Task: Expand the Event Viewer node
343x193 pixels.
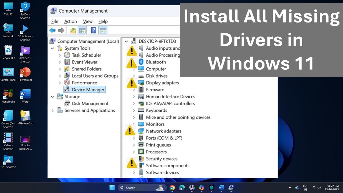Action: 60,62
